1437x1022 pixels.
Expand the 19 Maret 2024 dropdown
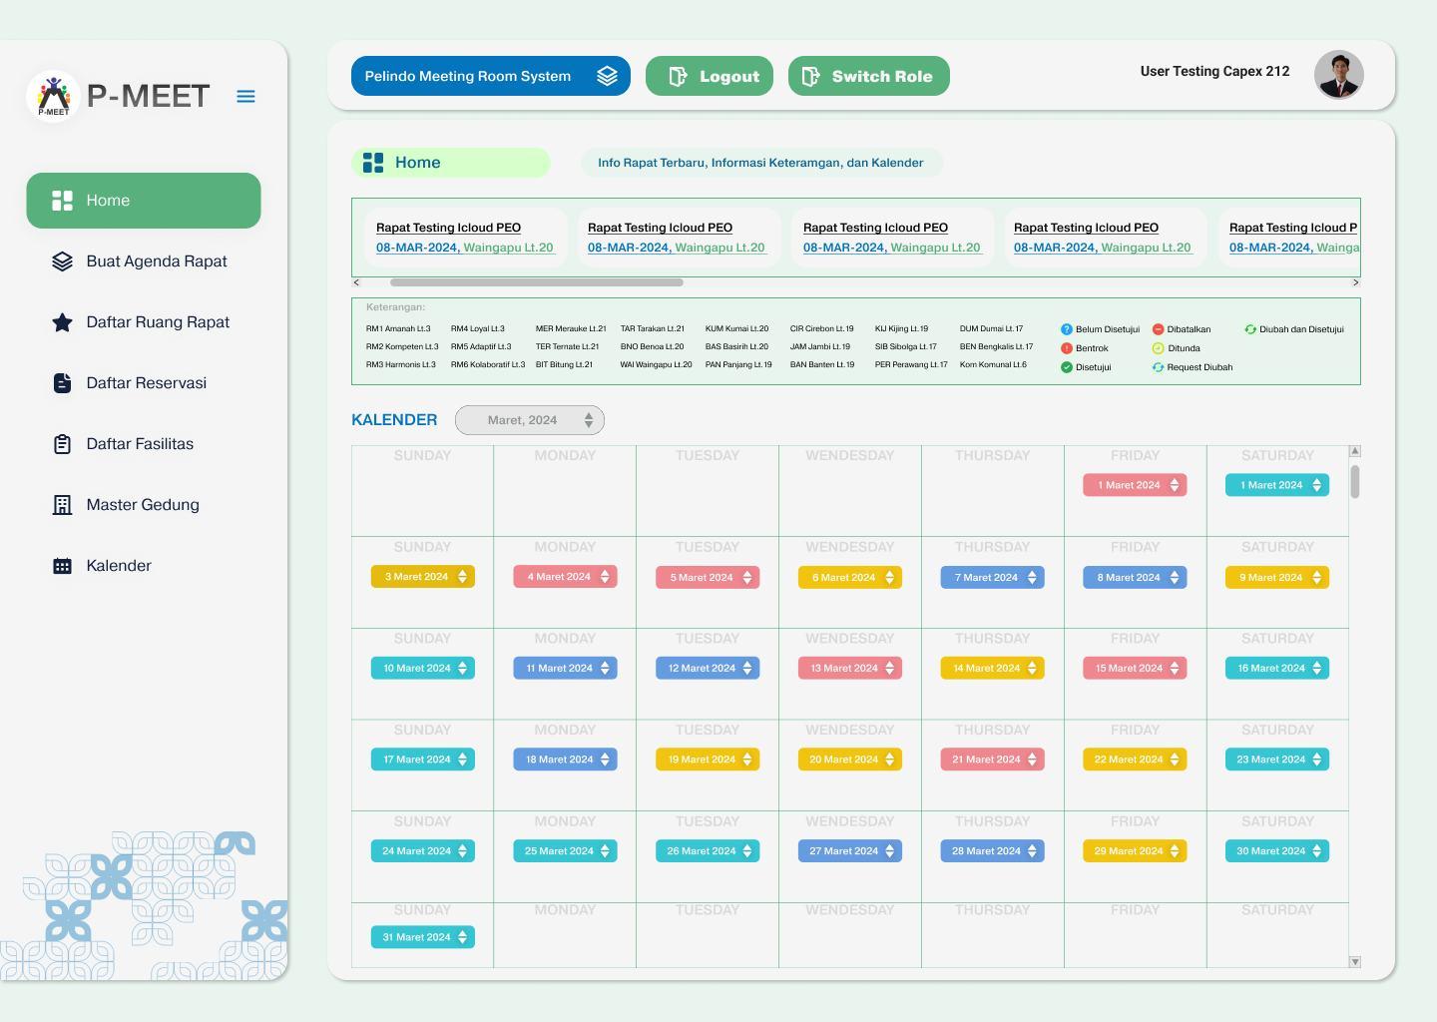point(708,760)
